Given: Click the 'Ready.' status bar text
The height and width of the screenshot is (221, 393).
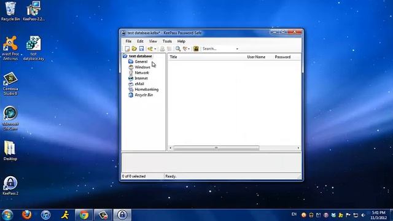Looking at the screenshot, I should [171, 176].
